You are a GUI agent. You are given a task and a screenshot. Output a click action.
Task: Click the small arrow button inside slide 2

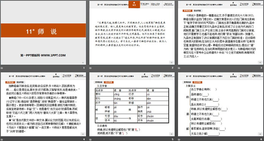171,63
